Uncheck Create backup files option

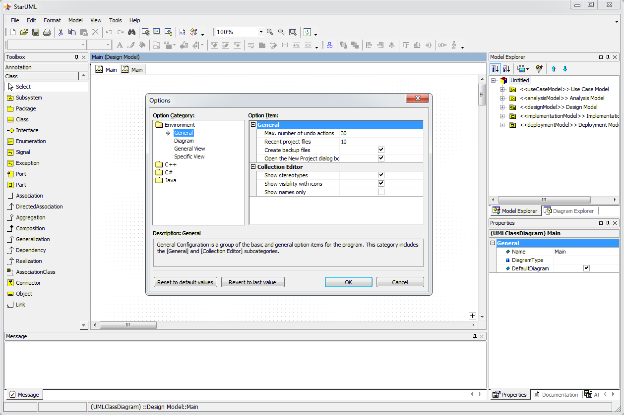[381, 150]
